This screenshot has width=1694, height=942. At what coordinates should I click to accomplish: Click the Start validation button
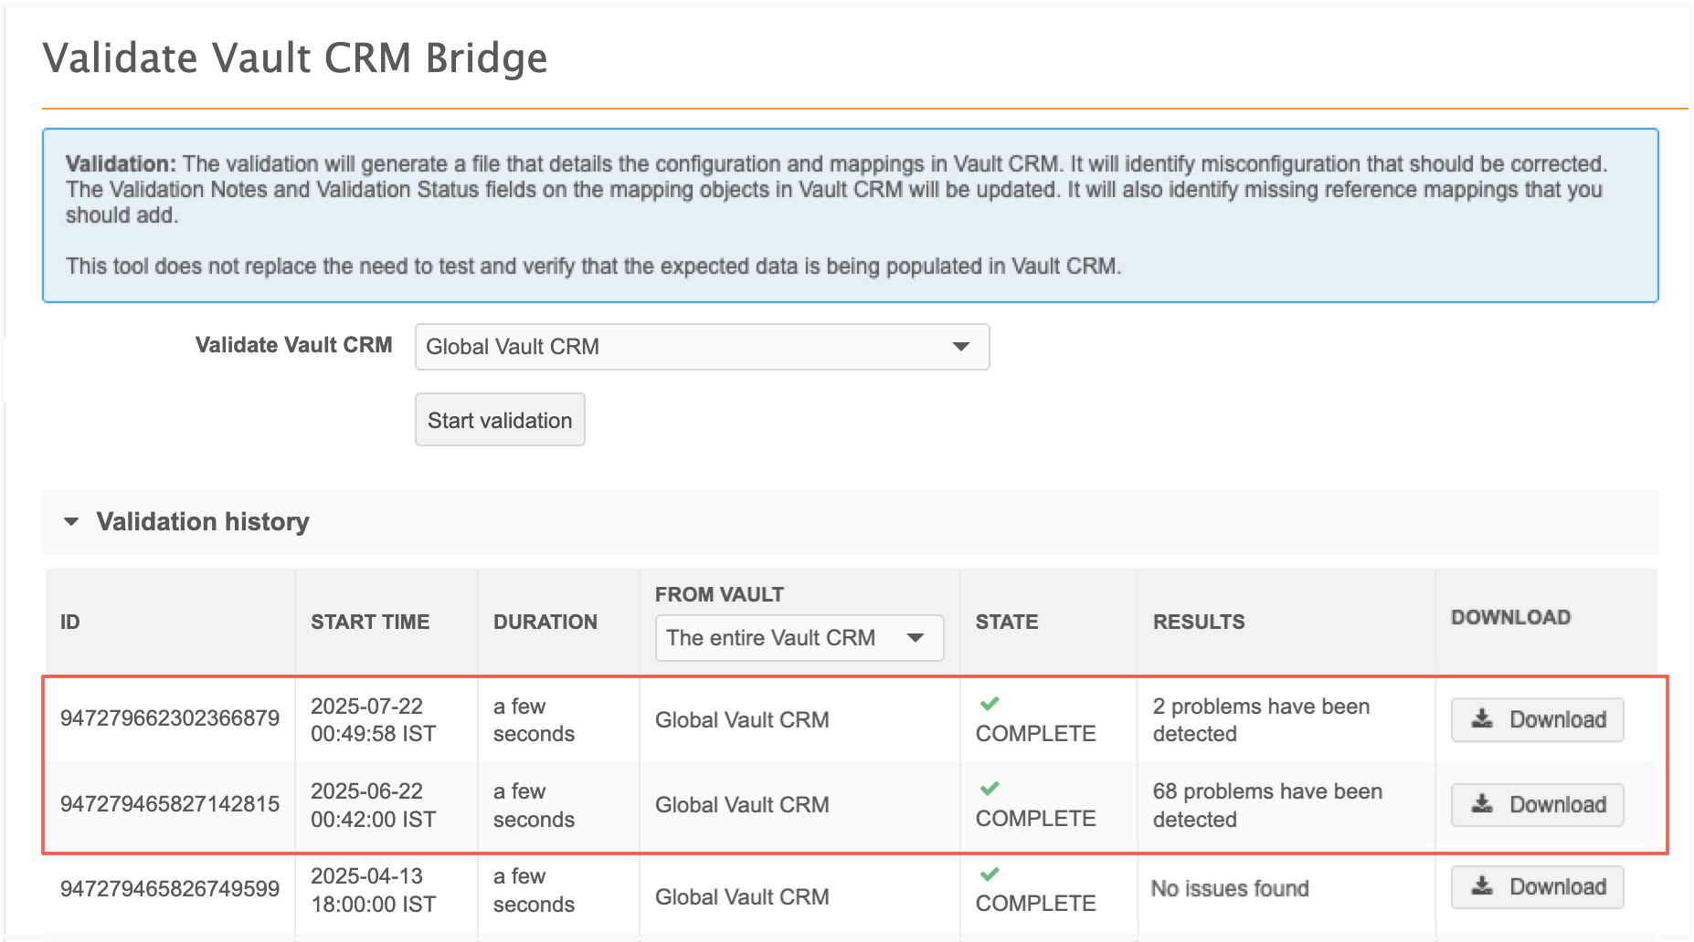(x=500, y=420)
